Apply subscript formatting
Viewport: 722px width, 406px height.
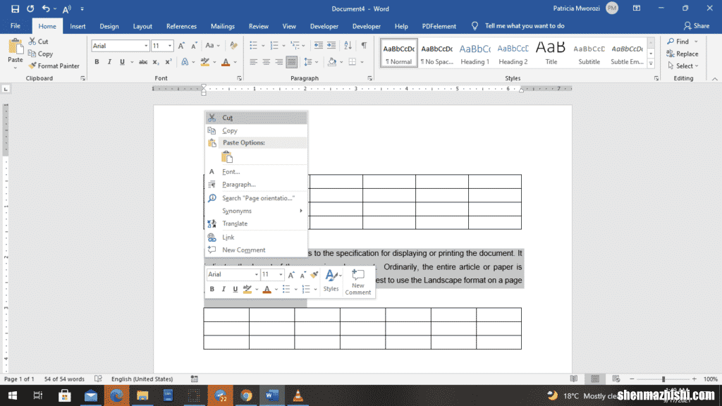coord(156,62)
